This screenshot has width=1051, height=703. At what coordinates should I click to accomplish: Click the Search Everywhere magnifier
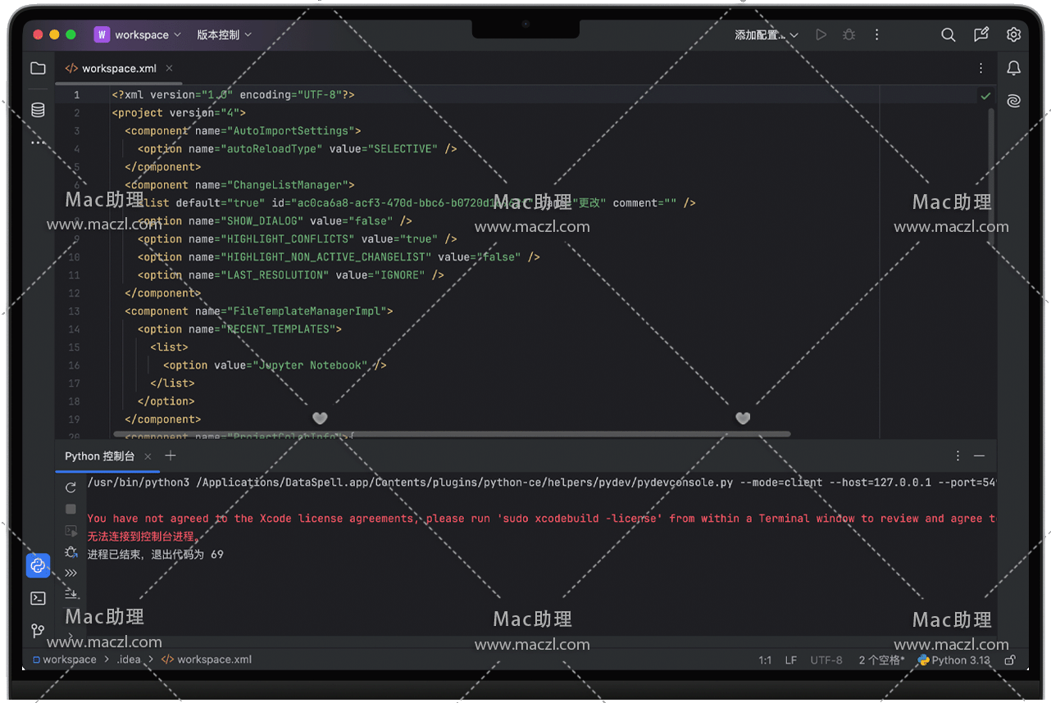(948, 34)
